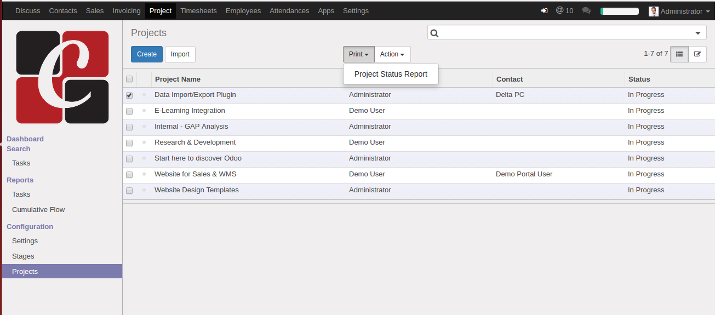715x315 pixels.
Task: Expand the search options dropdown arrow
Action: [698, 33]
